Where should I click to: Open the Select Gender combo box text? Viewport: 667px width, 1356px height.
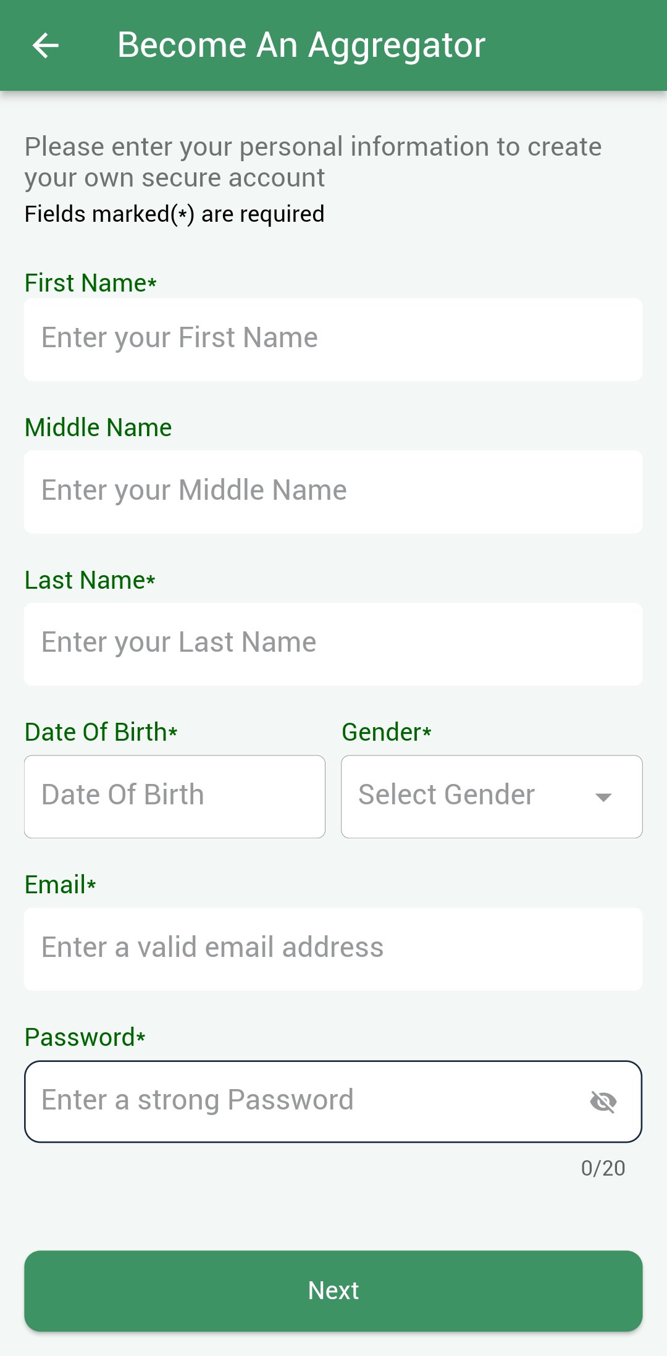[447, 795]
